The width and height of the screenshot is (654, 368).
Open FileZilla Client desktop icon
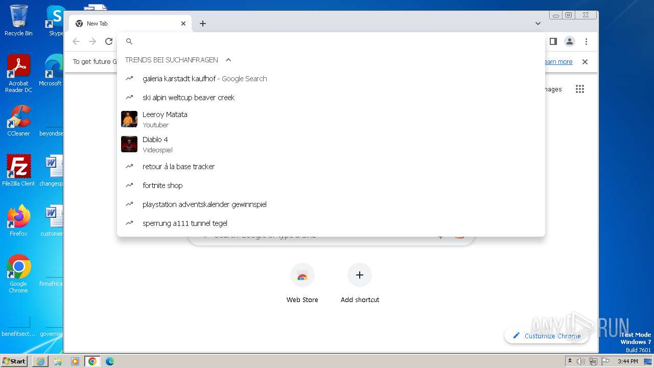tap(18, 171)
